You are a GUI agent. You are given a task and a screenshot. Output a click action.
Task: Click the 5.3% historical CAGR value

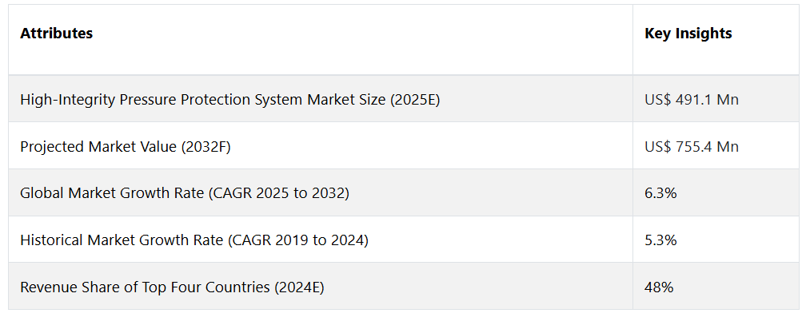click(660, 240)
